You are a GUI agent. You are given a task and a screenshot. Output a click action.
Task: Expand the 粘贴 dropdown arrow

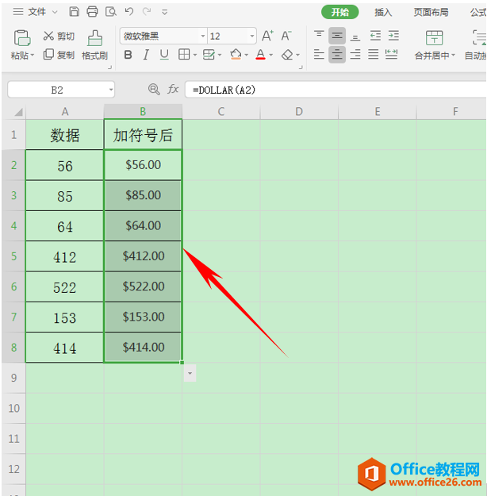(x=32, y=56)
